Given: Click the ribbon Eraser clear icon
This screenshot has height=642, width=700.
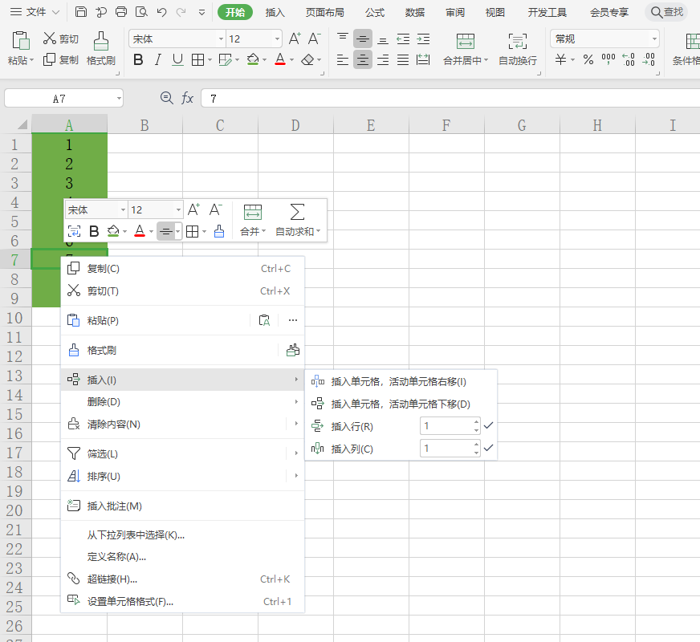Looking at the screenshot, I should [307, 59].
